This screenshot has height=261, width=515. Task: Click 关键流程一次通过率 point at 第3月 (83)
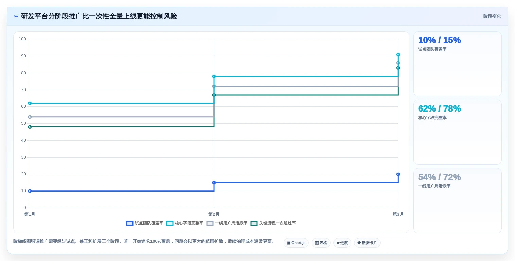(398, 68)
